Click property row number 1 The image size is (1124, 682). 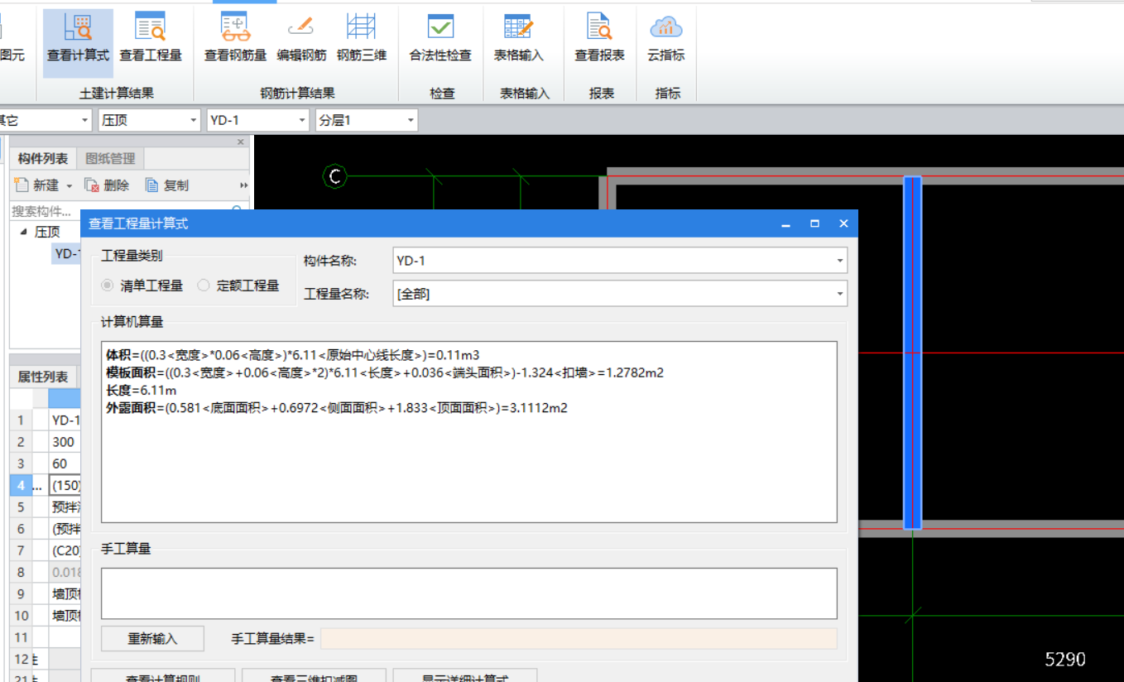click(x=21, y=420)
